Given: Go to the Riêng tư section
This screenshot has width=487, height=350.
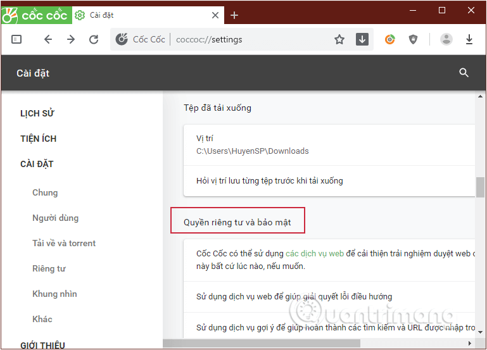Looking at the screenshot, I should pyautogui.click(x=49, y=269).
